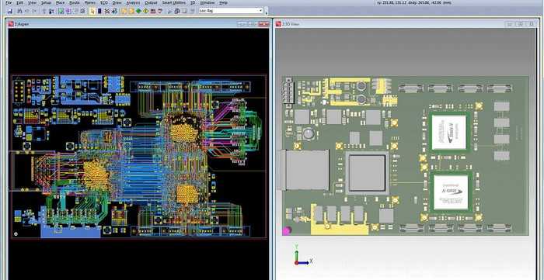The height and width of the screenshot is (280, 544).
Task: Open the layer selection combo box
Action: (231, 11)
